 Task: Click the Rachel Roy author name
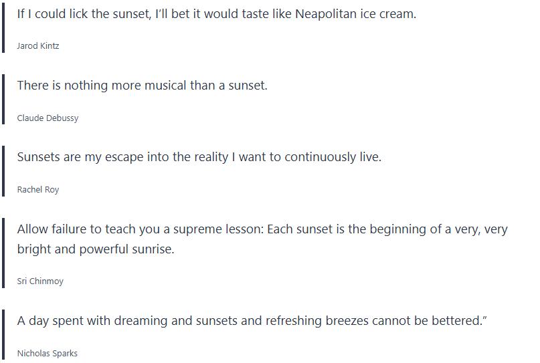[x=38, y=190]
